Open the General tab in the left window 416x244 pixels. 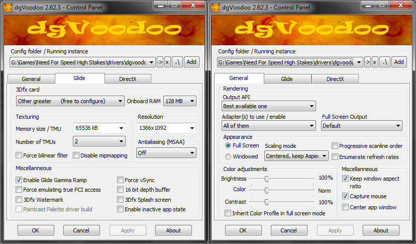click(31, 79)
